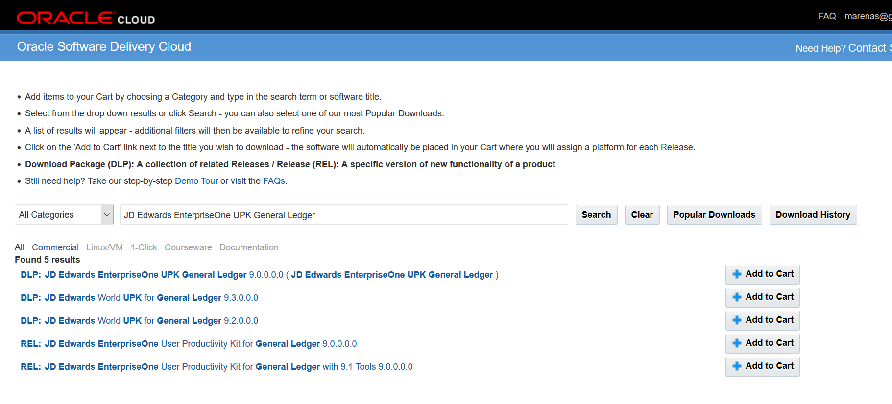Open FAQ in the top header
The width and height of the screenshot is (892, 404).
[827, 16]
